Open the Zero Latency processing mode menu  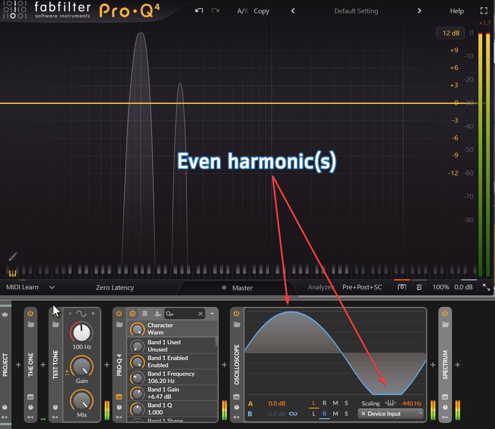pos(115,287)
